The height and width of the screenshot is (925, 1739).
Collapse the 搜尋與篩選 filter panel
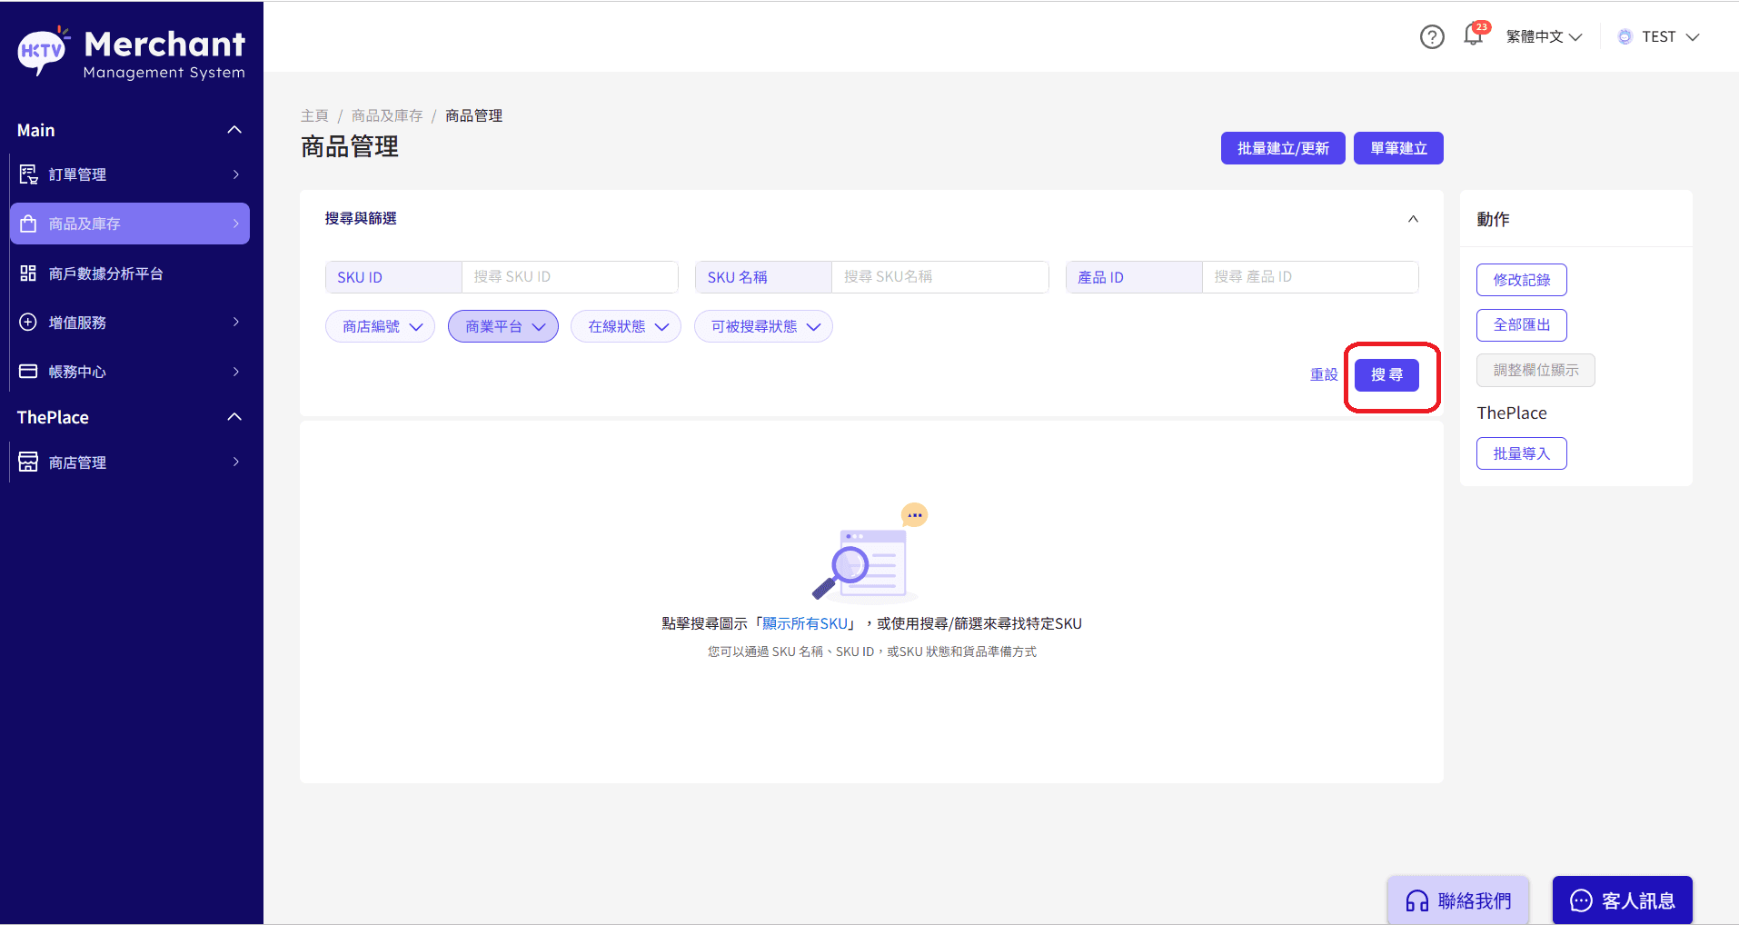1413,219
